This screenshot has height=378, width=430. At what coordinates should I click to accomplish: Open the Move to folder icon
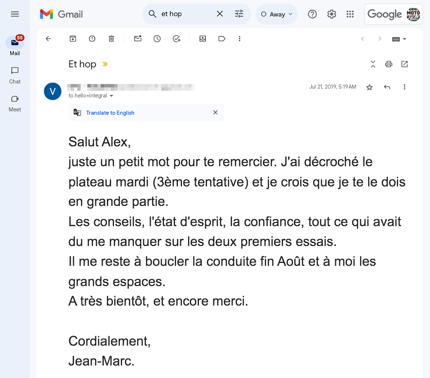pyautogui.click(x=203, y=39)
